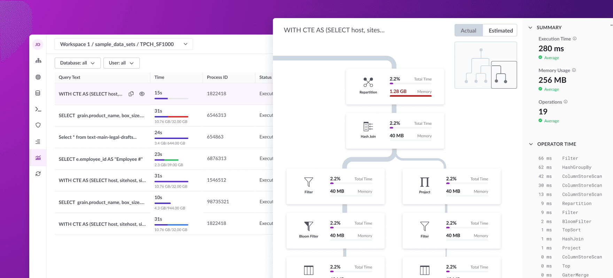613x278 pixels.
Task: Switch the plan to Estimated
Action: [501, 31]
